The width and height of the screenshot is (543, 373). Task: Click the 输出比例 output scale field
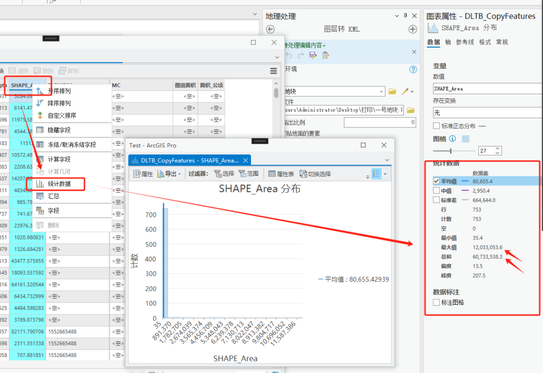(380, 122)
